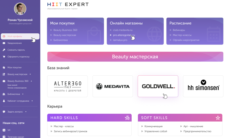Click the Уведомления envelope icon

tap(4, 43)
